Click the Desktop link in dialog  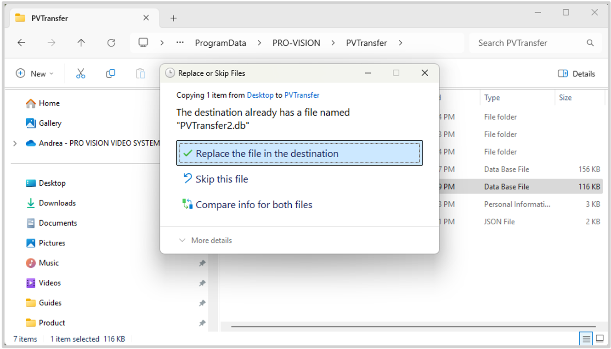tap(260, 95)
